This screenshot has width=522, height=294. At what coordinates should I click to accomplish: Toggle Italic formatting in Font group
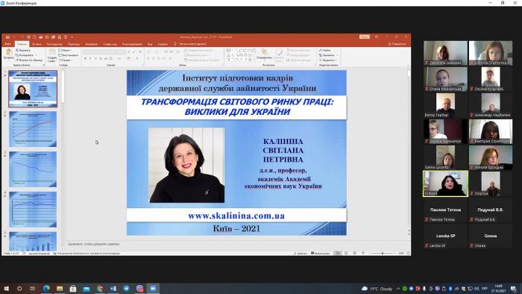[x=90, y=58]
